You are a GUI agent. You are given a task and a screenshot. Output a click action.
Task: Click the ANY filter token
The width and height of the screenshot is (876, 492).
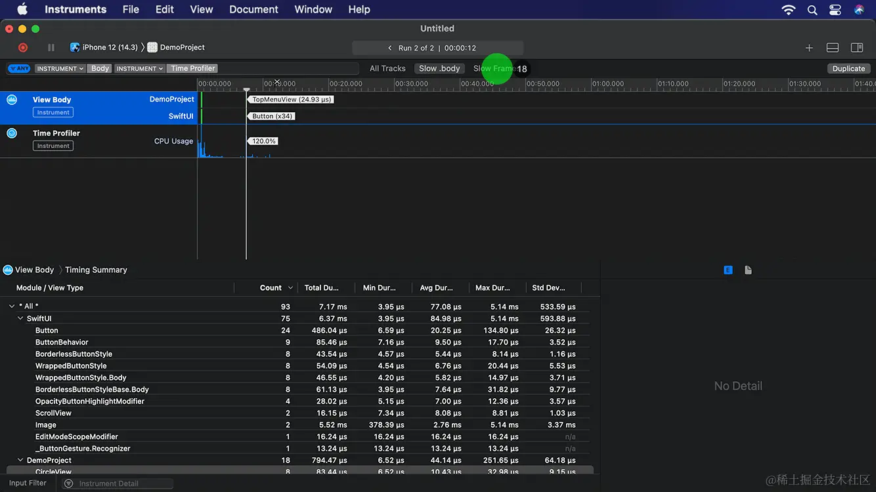(19, 68)
